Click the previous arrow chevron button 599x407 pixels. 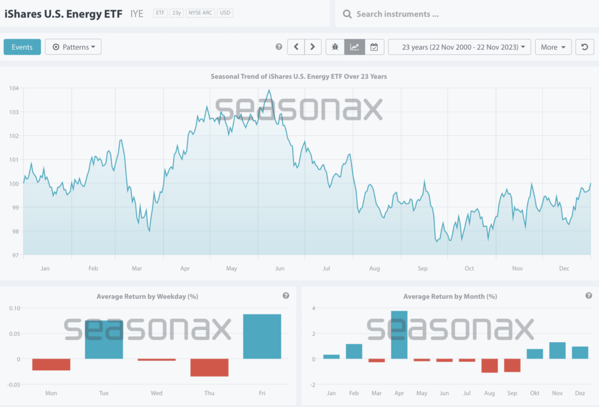coord(296,47)
